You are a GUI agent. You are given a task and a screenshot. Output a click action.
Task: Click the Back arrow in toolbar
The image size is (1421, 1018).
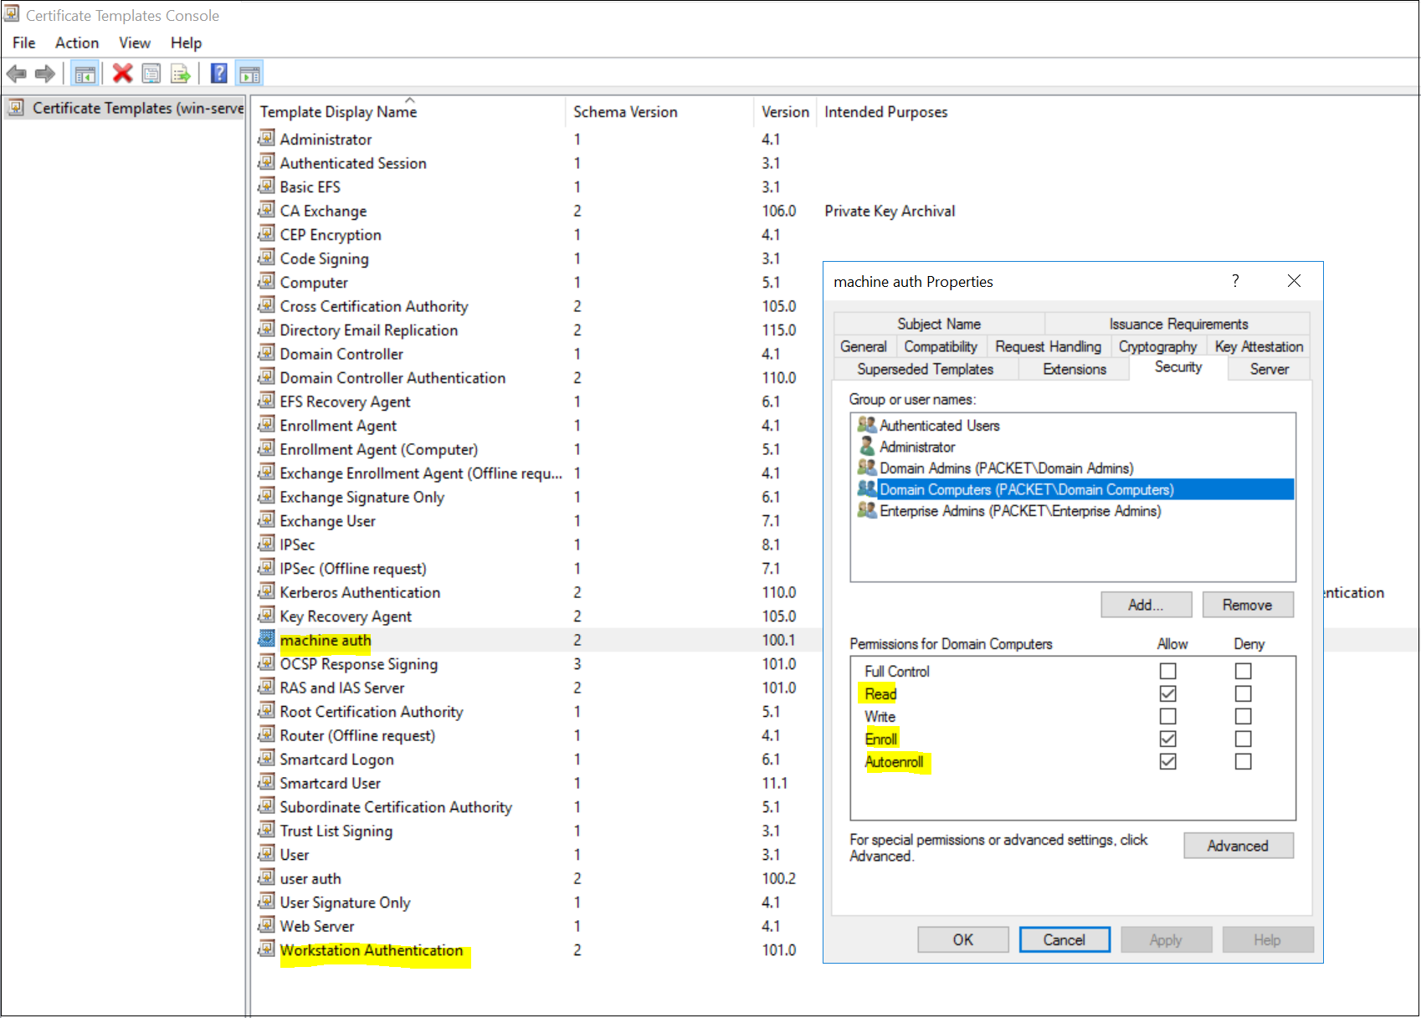coord(17,74)
